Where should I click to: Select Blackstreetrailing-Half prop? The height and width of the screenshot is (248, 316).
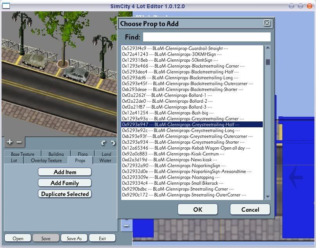(x=192, y=72)
